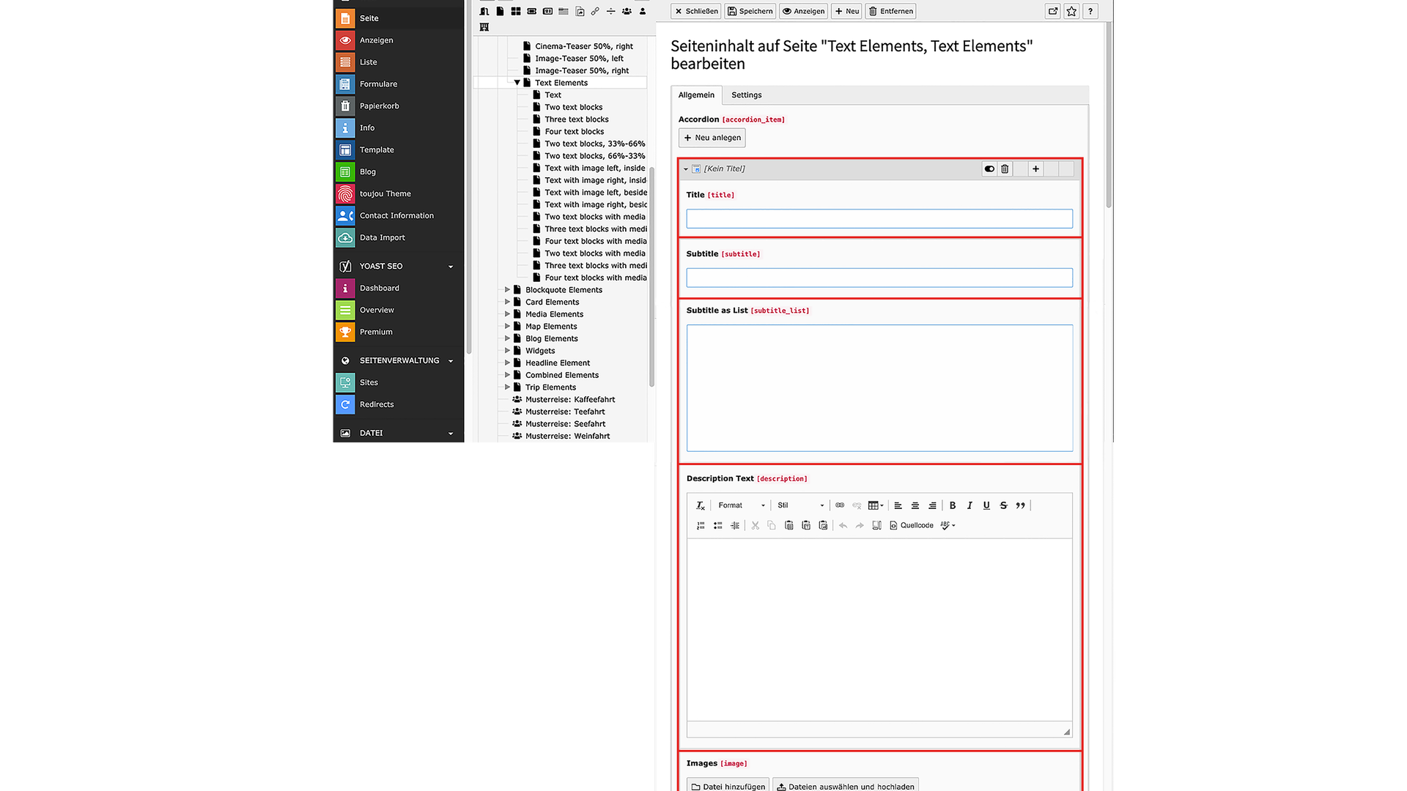Toggle visibility of the accordion item
Viewport: 1407px width, 791px height.
coord(989,169)
